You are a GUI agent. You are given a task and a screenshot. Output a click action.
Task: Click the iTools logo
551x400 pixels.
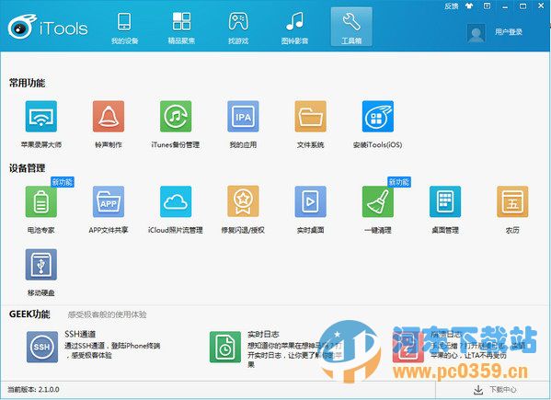48,27
